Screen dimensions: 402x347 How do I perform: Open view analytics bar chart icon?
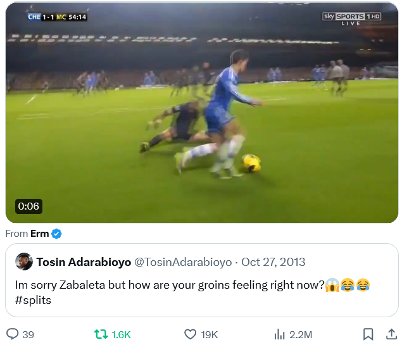(x=279, y=334)
